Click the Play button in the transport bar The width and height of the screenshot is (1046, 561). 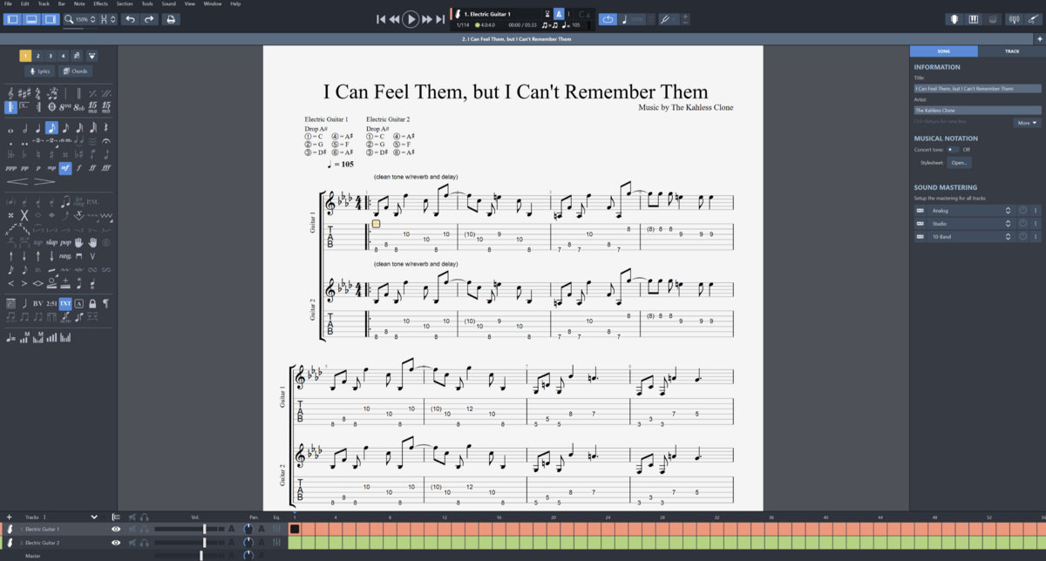coord(411,19)
